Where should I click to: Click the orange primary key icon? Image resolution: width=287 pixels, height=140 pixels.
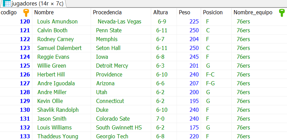(x=26, y=13)
